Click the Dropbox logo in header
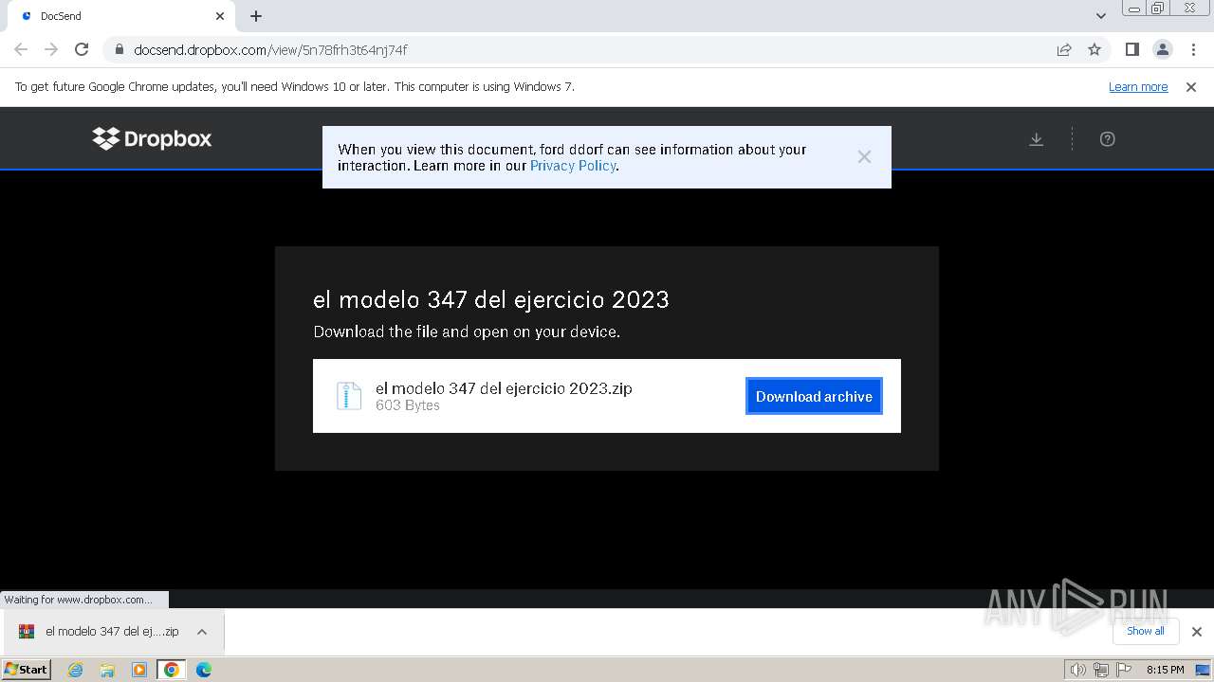The height and width of the screenshot is (682, 1214). tap(152, 138)
